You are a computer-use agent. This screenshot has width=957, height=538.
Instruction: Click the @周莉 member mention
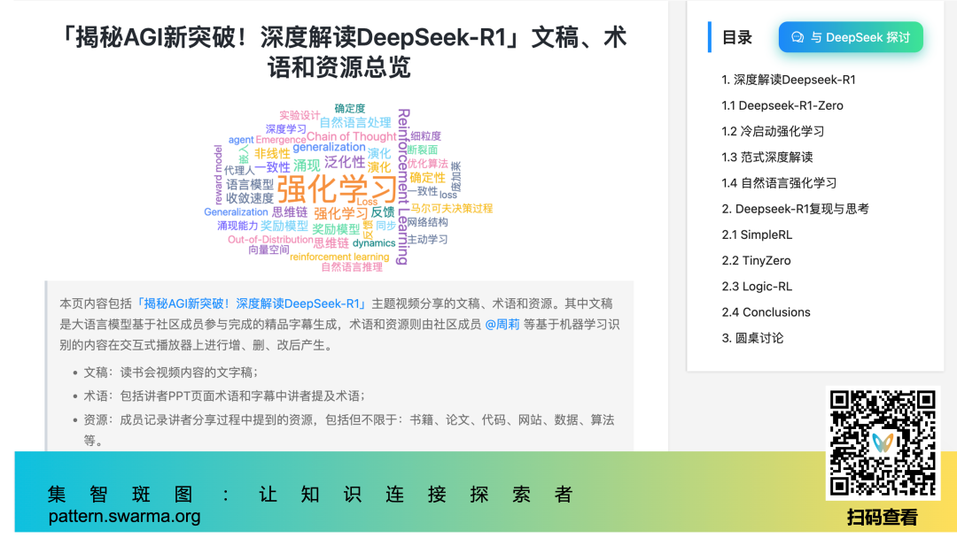tap(502, 324)
